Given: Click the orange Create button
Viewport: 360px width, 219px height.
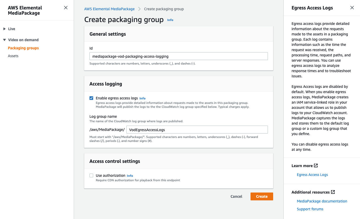Looking at the screenshot, I should coord(262,196).
